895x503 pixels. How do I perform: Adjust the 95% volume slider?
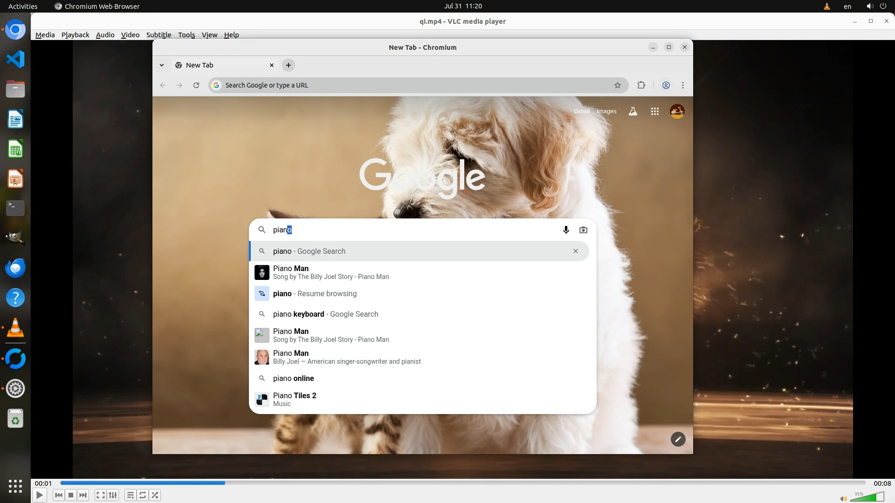point(867,497)
